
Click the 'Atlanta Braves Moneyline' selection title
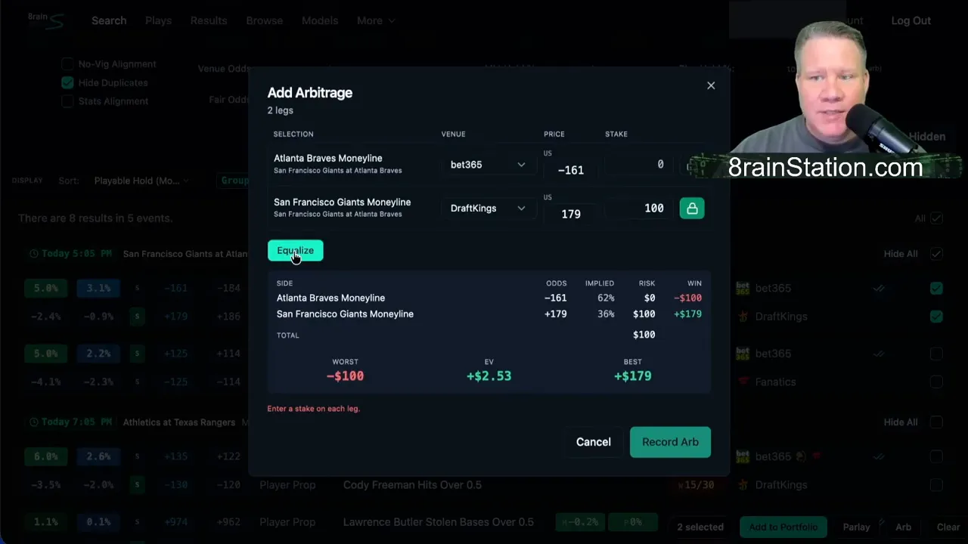pos(328,159)
